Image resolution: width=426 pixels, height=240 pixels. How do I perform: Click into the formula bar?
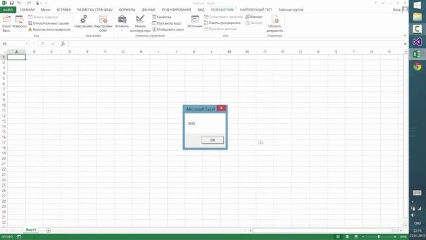(x=235, y=43)
